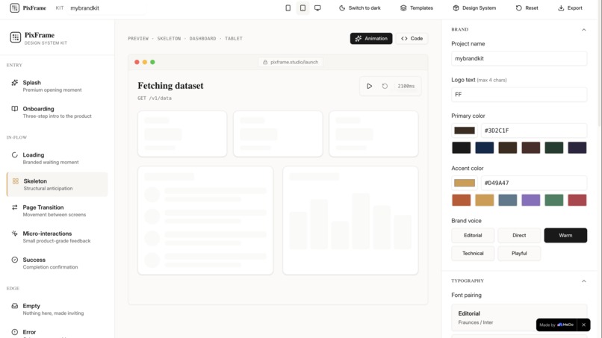This screenshot has width=602, height=338.
Task: Switch preview to desktop monitor icon
Action: tap(317, 8)
